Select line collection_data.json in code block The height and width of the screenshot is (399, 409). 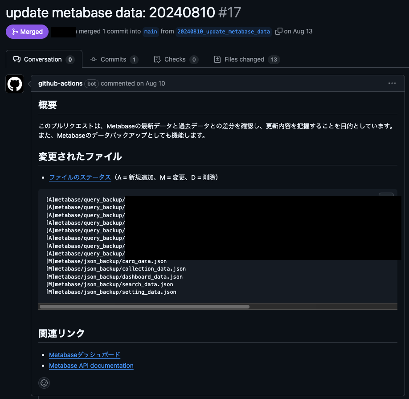pyautogui.click(x=116, y=269)
